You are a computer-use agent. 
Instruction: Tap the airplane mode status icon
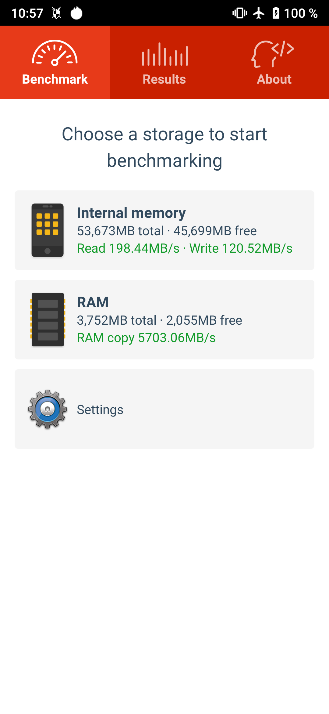(x=259, y=13)
